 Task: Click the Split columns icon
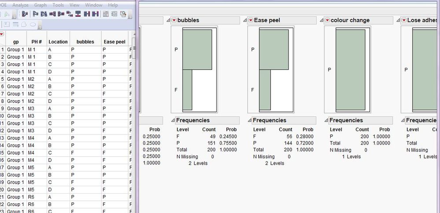pos(61,14)
